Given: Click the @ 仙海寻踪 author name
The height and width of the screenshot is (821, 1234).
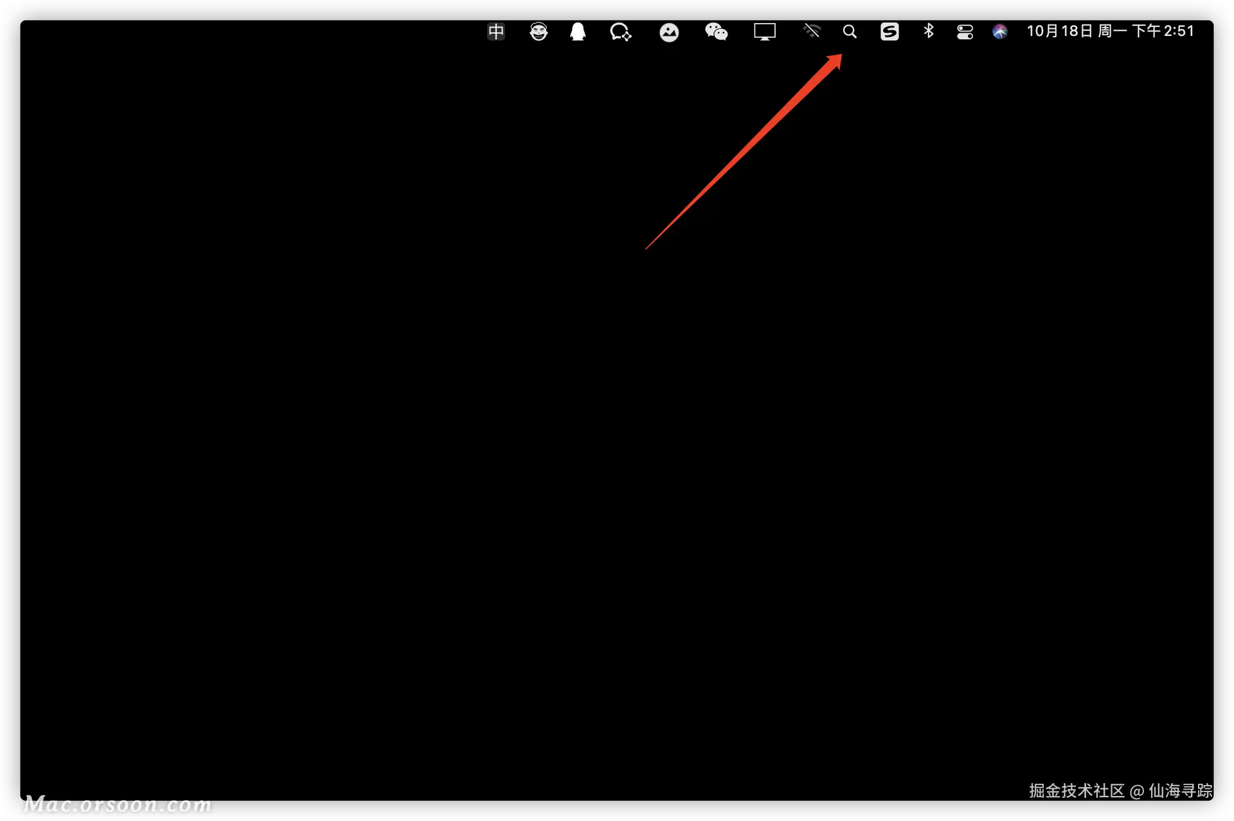Looking at the screenshot, I should tap(1171, 791).
